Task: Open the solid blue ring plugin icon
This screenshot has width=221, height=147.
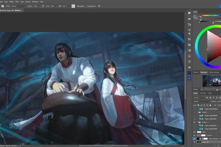Action: click(x=189, y=78)
